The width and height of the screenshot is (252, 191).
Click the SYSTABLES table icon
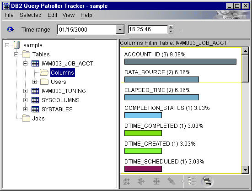(x=35, y=109)
